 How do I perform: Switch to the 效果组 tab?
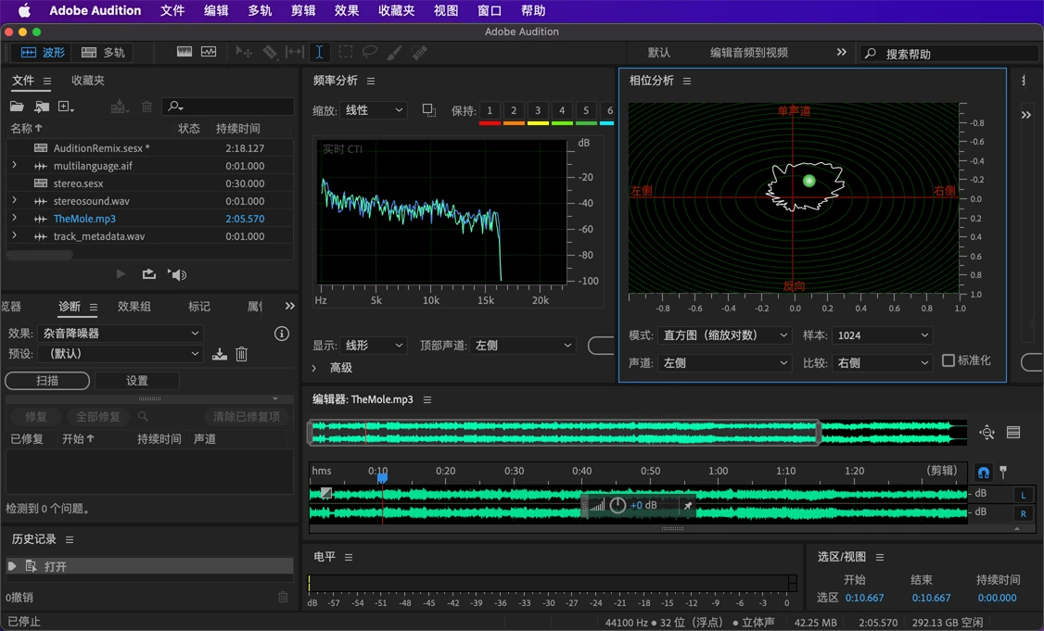[134, 307]
